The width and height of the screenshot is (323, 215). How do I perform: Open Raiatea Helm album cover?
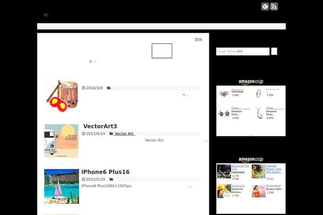coord(258,191)
